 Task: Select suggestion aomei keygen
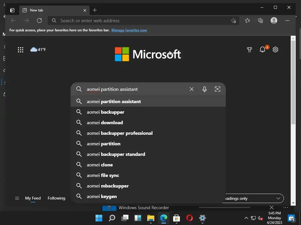click(x=148, y=196)
